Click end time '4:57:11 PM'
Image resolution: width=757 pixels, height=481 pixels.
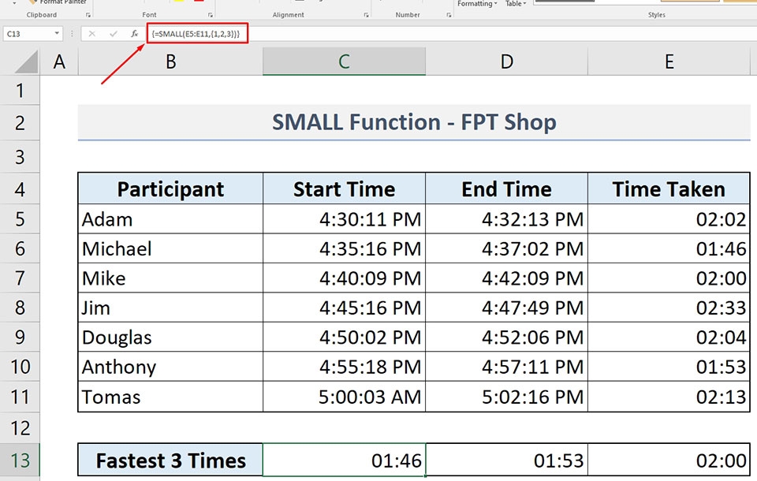pos(506,367)
